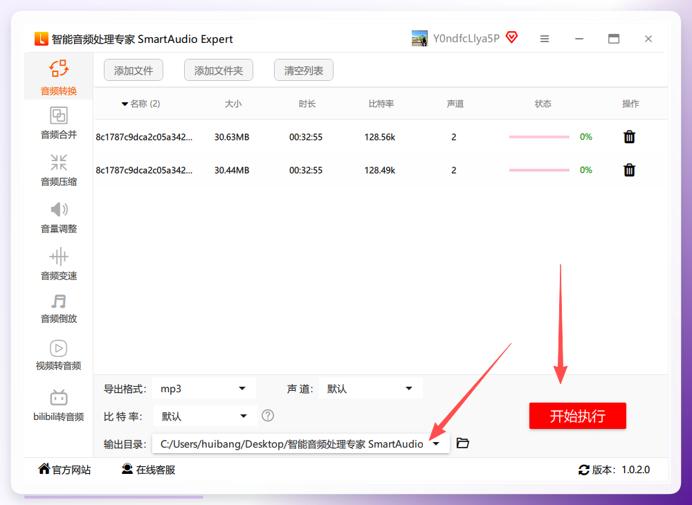Viewport: 692px width, 505px height.
Task: Click the 音量调整 sidebar label
Action: pos(59,228)
